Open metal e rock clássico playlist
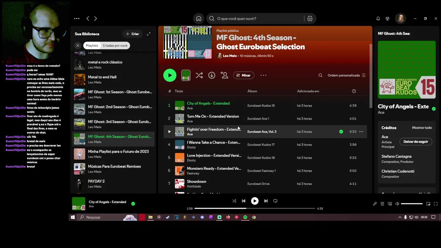 (113, 64)
